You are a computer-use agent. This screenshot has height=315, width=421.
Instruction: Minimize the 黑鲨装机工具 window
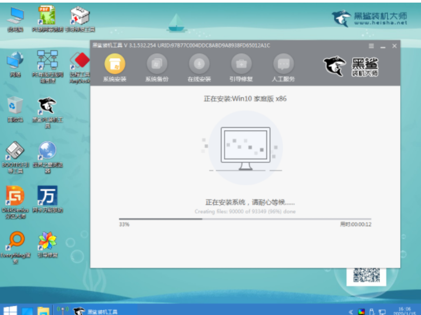[383, 46]
